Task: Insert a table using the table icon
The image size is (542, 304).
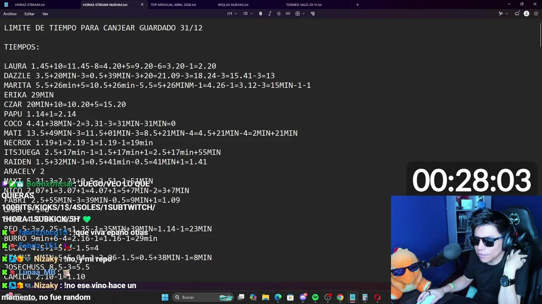Action: coord(298,14)
